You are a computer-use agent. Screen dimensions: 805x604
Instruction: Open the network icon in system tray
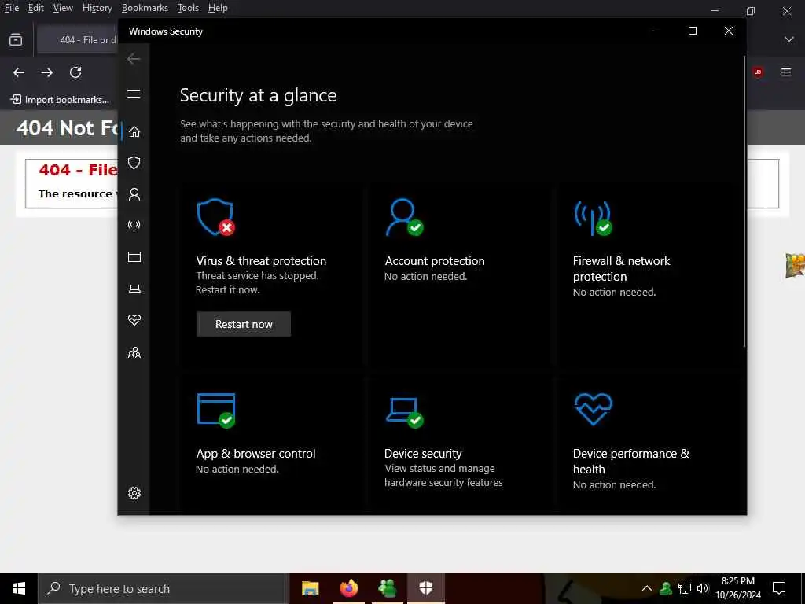pos(685,588)
